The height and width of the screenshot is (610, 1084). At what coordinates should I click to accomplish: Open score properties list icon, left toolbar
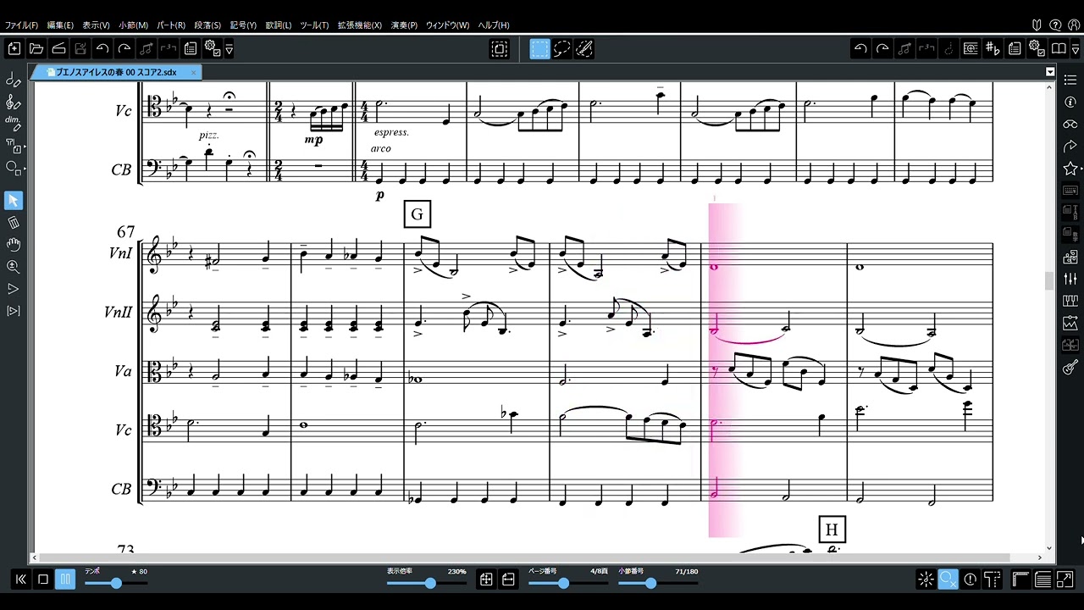click(191, 49)
